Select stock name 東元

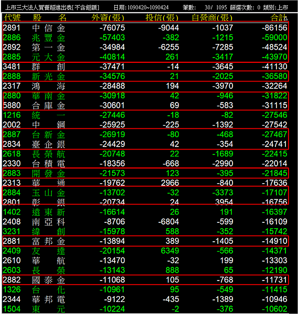click(x=49, y=309)
